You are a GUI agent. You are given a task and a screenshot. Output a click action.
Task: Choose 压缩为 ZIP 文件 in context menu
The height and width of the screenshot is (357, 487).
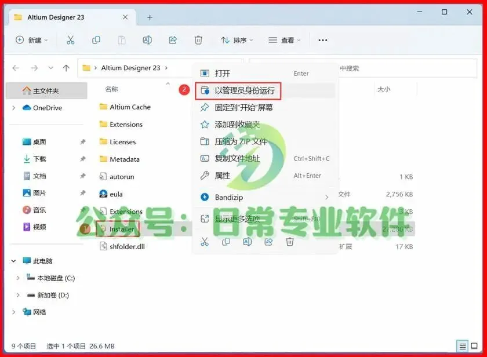pyautogui.click(x=264, y=141)
